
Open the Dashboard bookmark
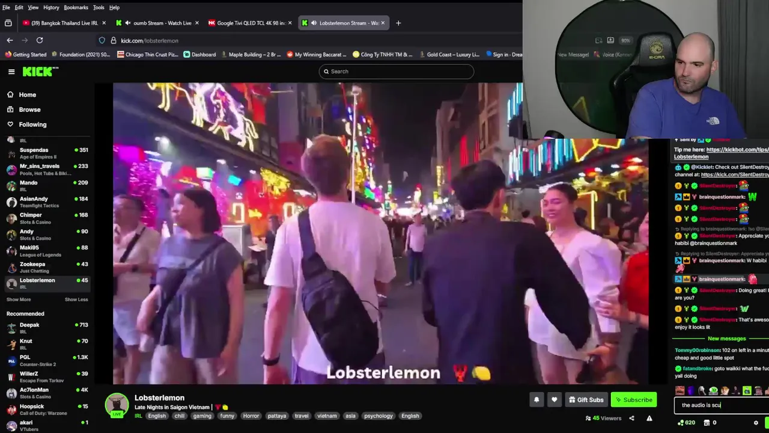(x=200, y=54)
